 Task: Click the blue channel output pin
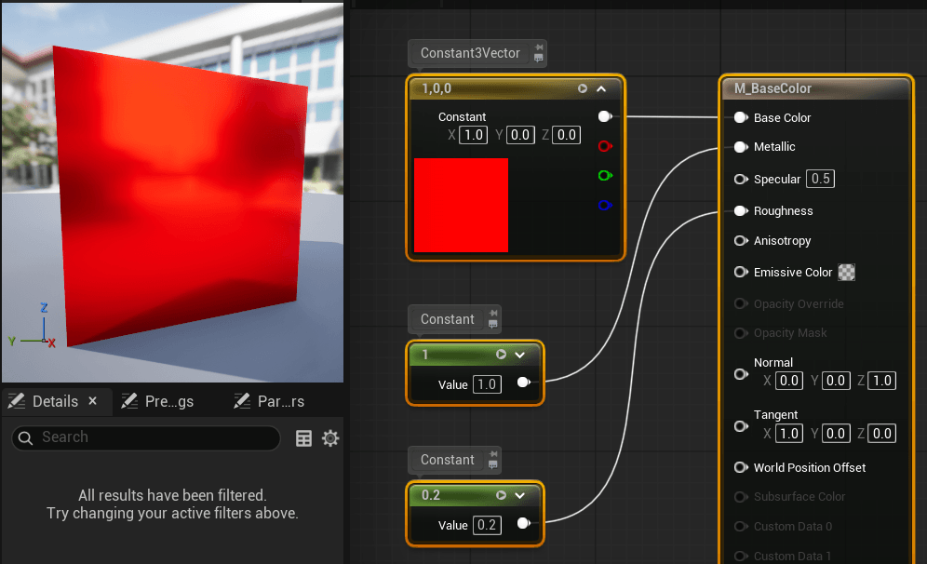coord(605,205)
